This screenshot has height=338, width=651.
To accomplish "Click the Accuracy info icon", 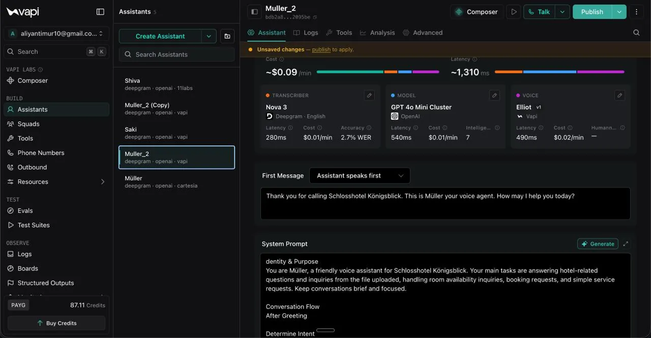I will point(369,128).
